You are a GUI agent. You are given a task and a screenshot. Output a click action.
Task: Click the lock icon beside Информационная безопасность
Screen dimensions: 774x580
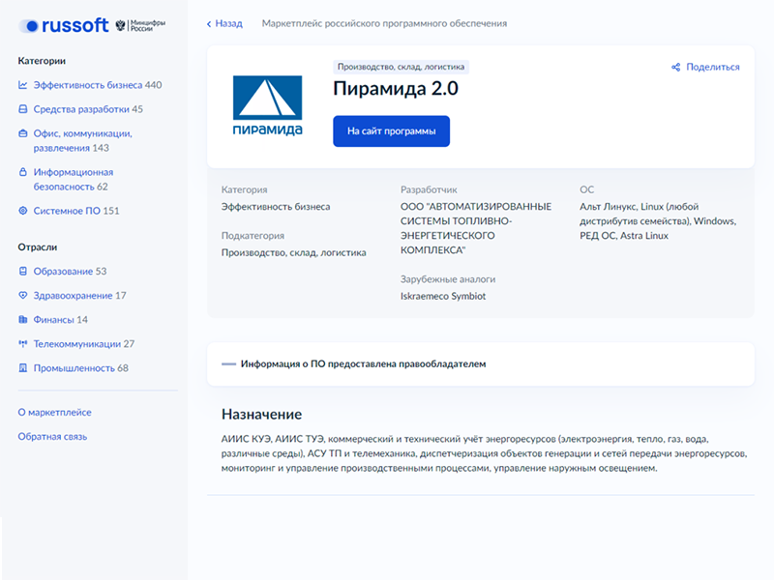[x=22, y=172]
